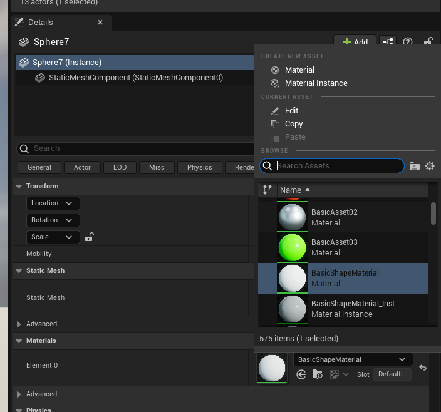Open the Location type dropdown
The height and width of the screenshot is (412, 441).
click(x=53, y=203)
